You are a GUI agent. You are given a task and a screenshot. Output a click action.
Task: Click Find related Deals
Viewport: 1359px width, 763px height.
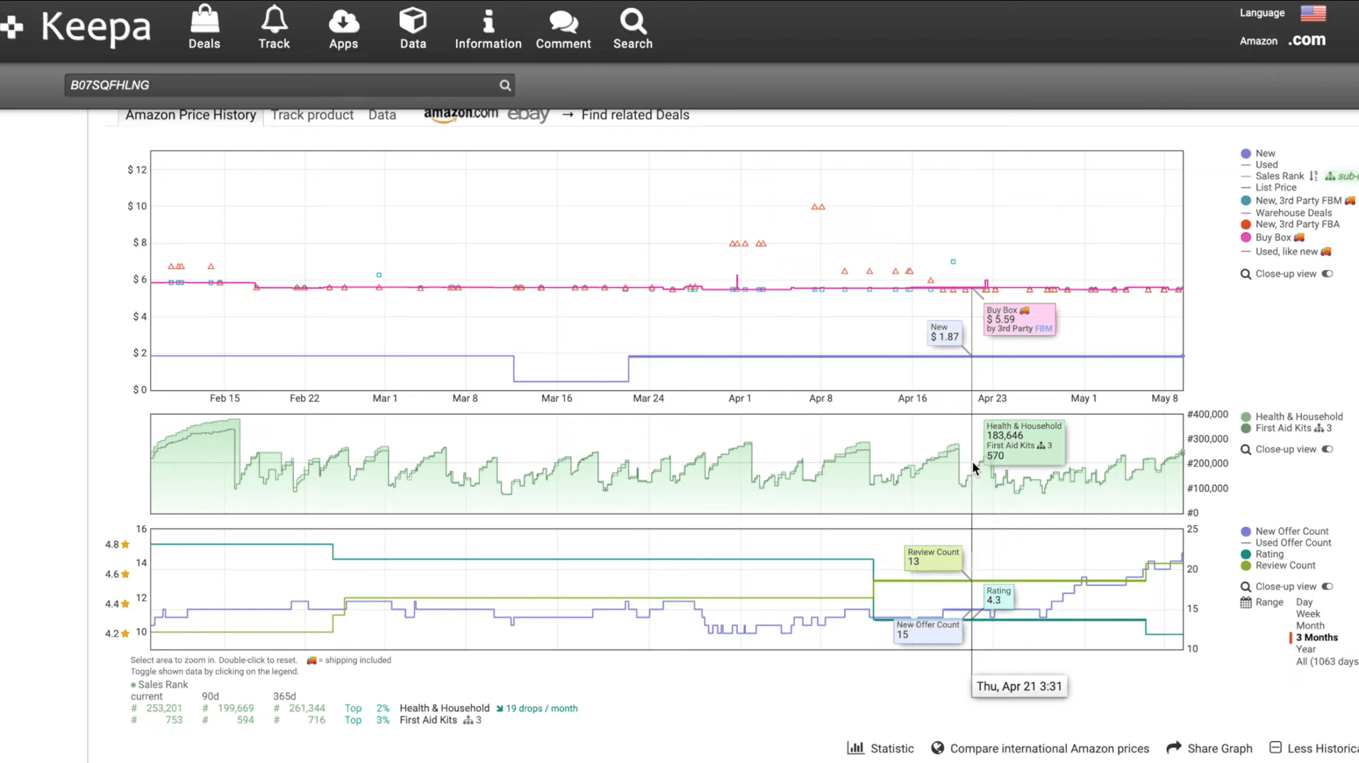pos(635,114)
